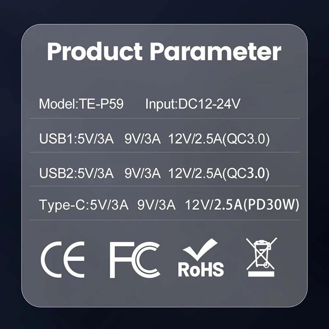Image resolution: width=329 pixels, height=329 pixels.
Task: Click the RoHS checkmark logo
Action: 201,258
